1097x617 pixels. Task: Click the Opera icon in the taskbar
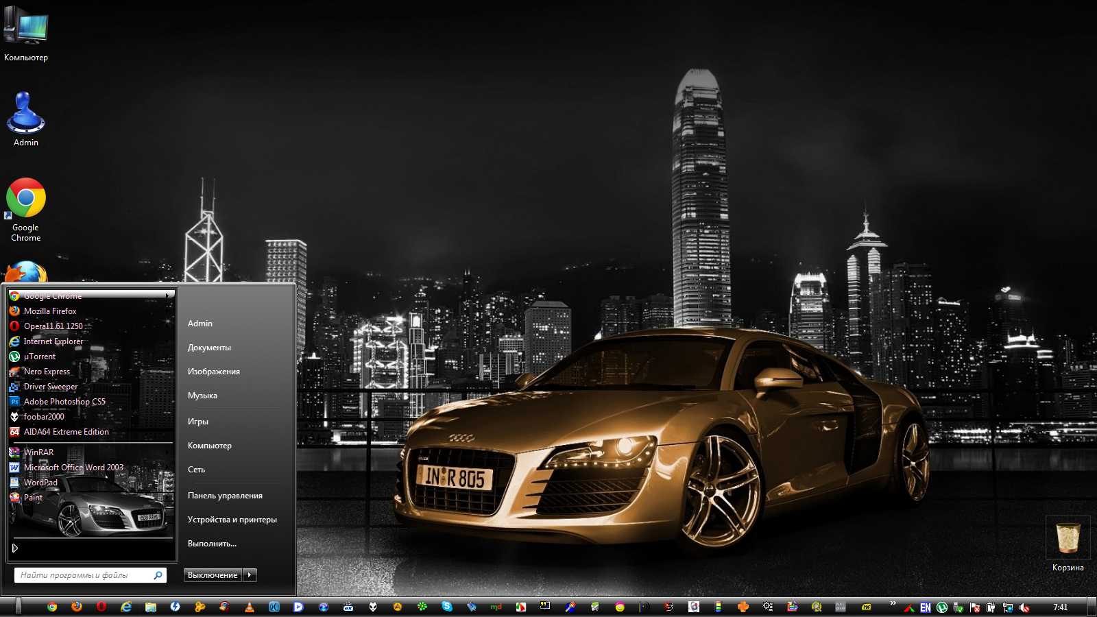(x=101, y=607)
